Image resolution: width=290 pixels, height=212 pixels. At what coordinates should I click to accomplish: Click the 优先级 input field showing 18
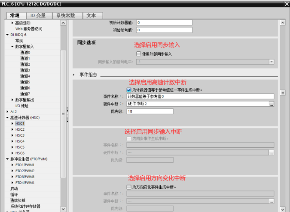(150, 111)
